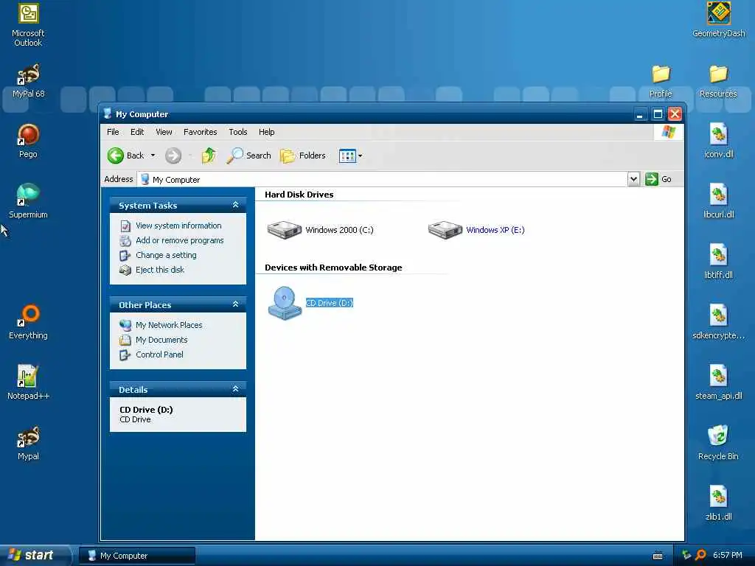755x566 pixels.
Task: Select the Everything search shortcut
Action: click(x=28, y=323)
